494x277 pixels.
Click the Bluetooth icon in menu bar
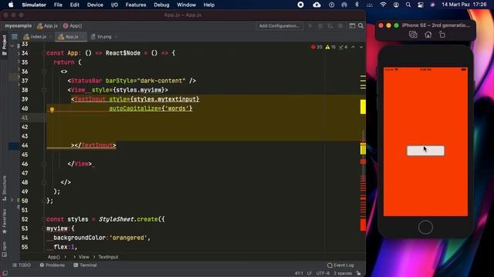pyautogui.click(x=357, y=5)
